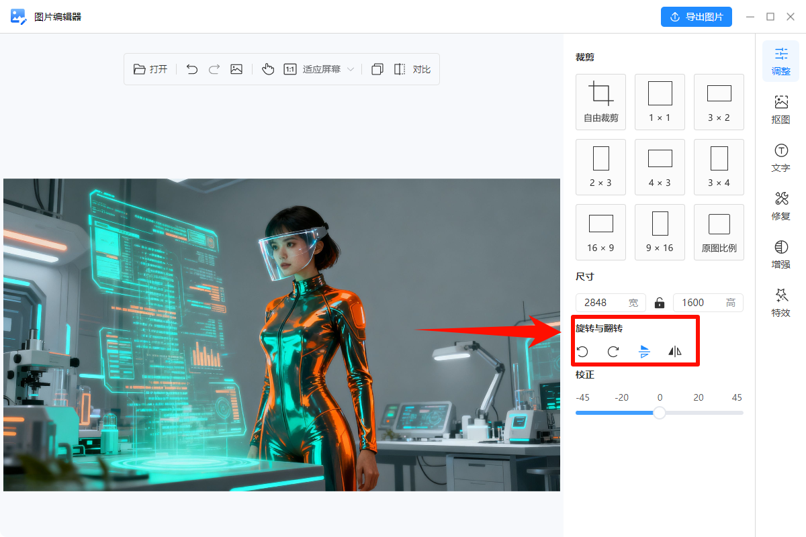Select the rotate right icon

[613, 351]
